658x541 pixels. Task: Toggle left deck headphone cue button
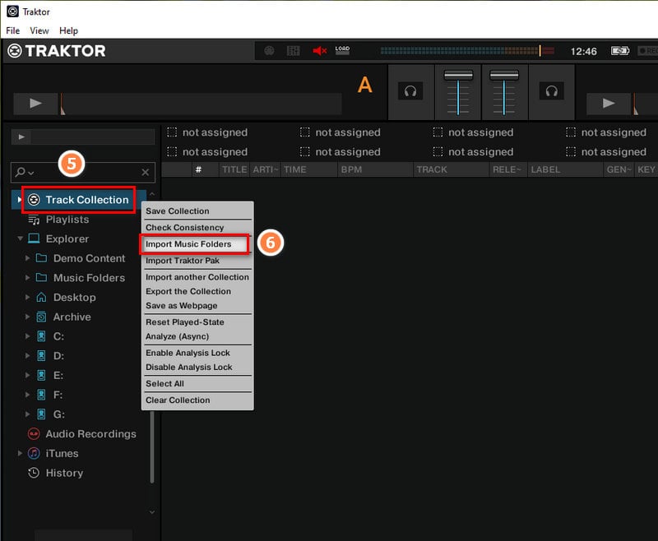click(410, 91)
